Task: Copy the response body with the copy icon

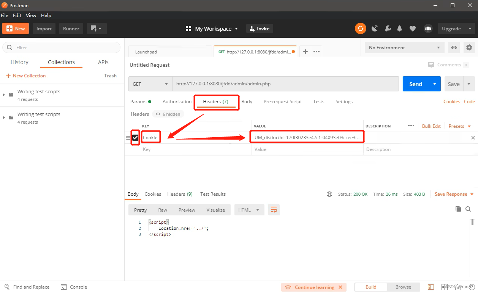Action: [x=458, y=209]
